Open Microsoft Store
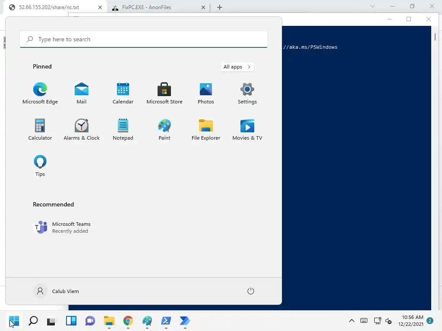Screen dimensions: 442x331 164,94
